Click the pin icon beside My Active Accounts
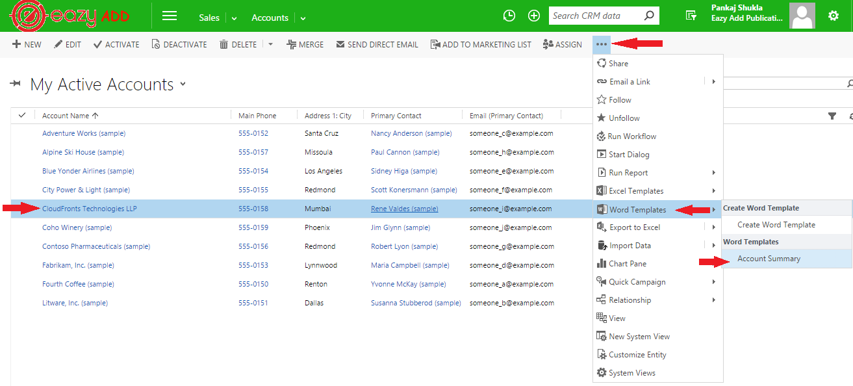This screenshot has height=386, width=853. 16,84
